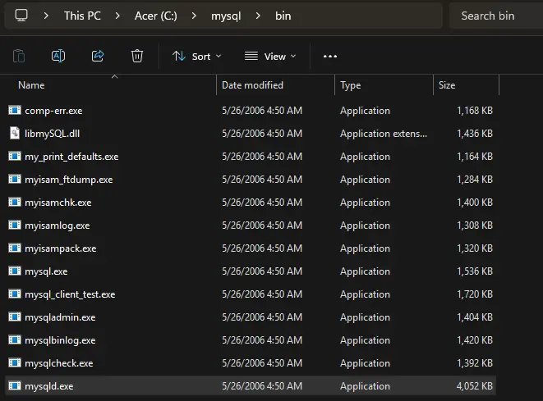Click the Paste clipboard icon

pyautogui.click(x=19, y=56)
